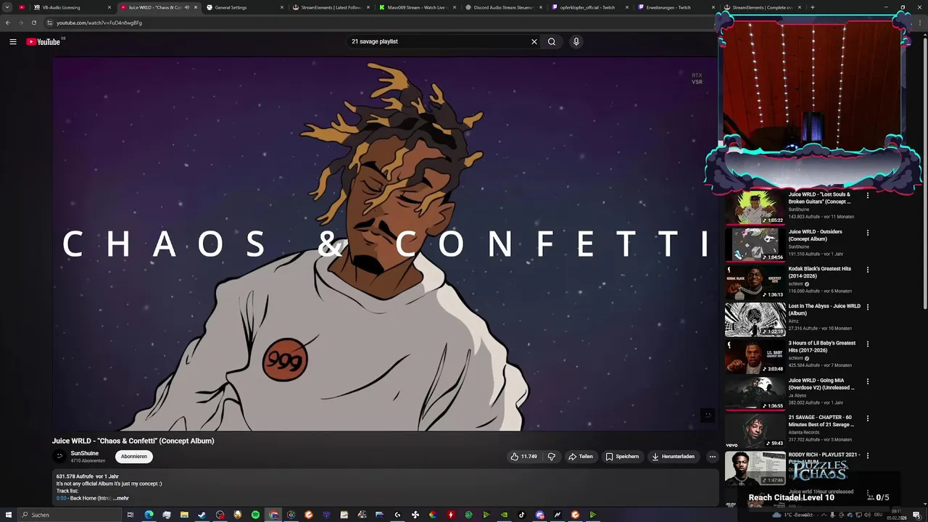The height and width of the screenshot is (522, 928).
Task: Launch Microsoft Edge from the taskbar
Action: (x=149, y=515)
